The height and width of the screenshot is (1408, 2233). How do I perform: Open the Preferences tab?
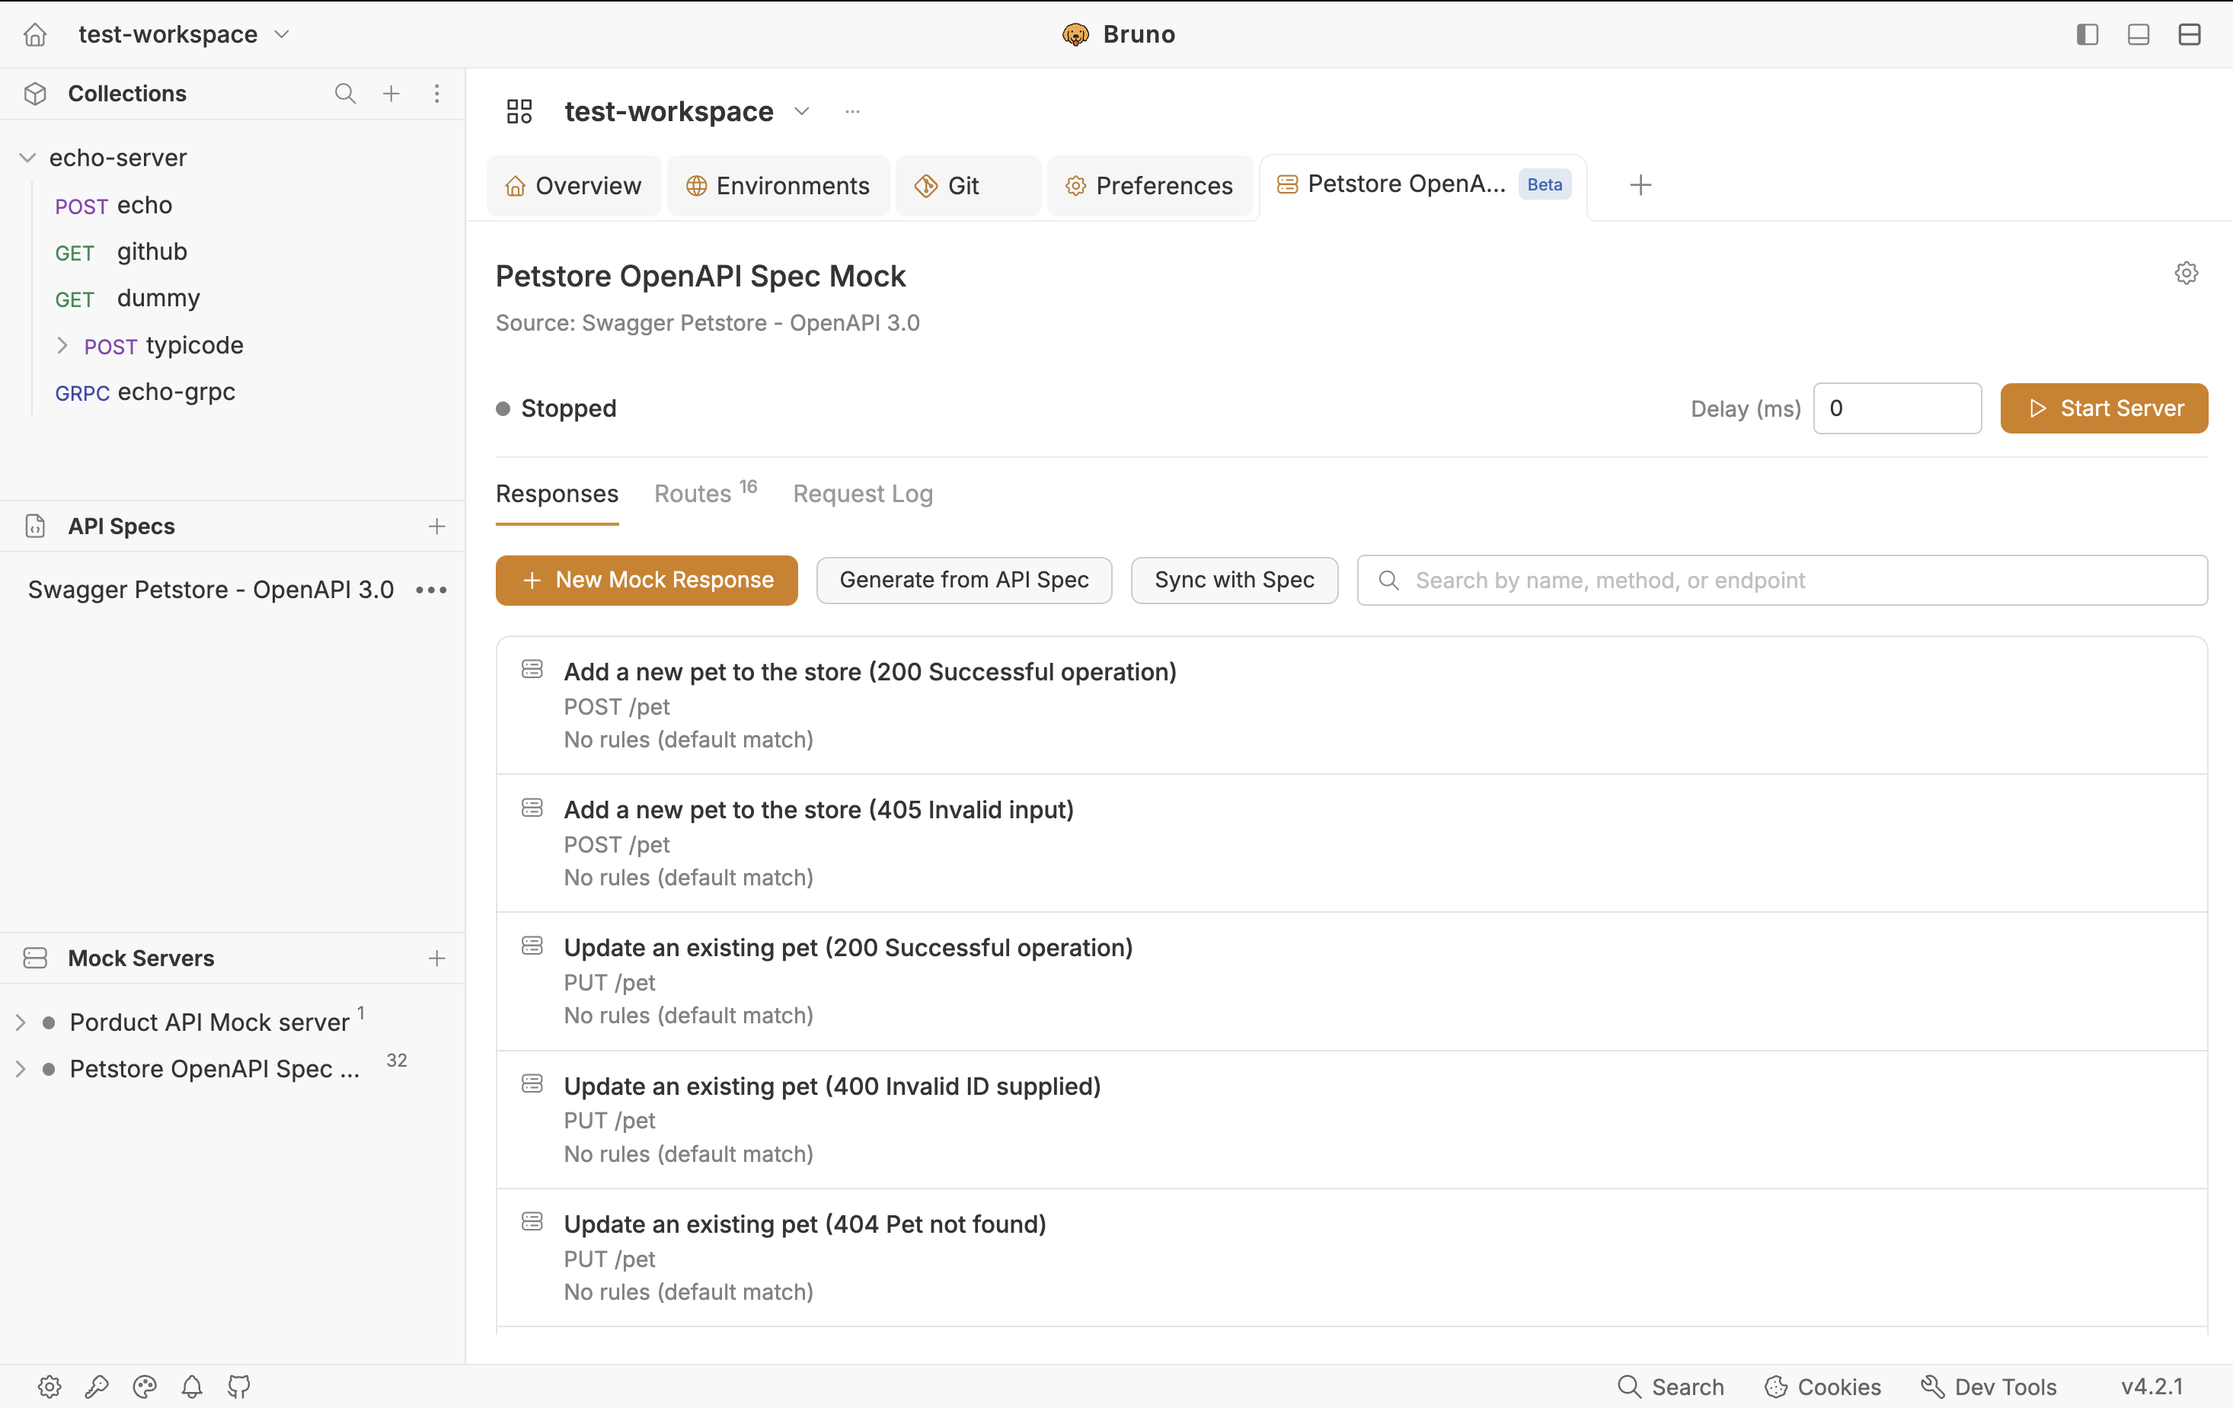tap(1150, 185)
